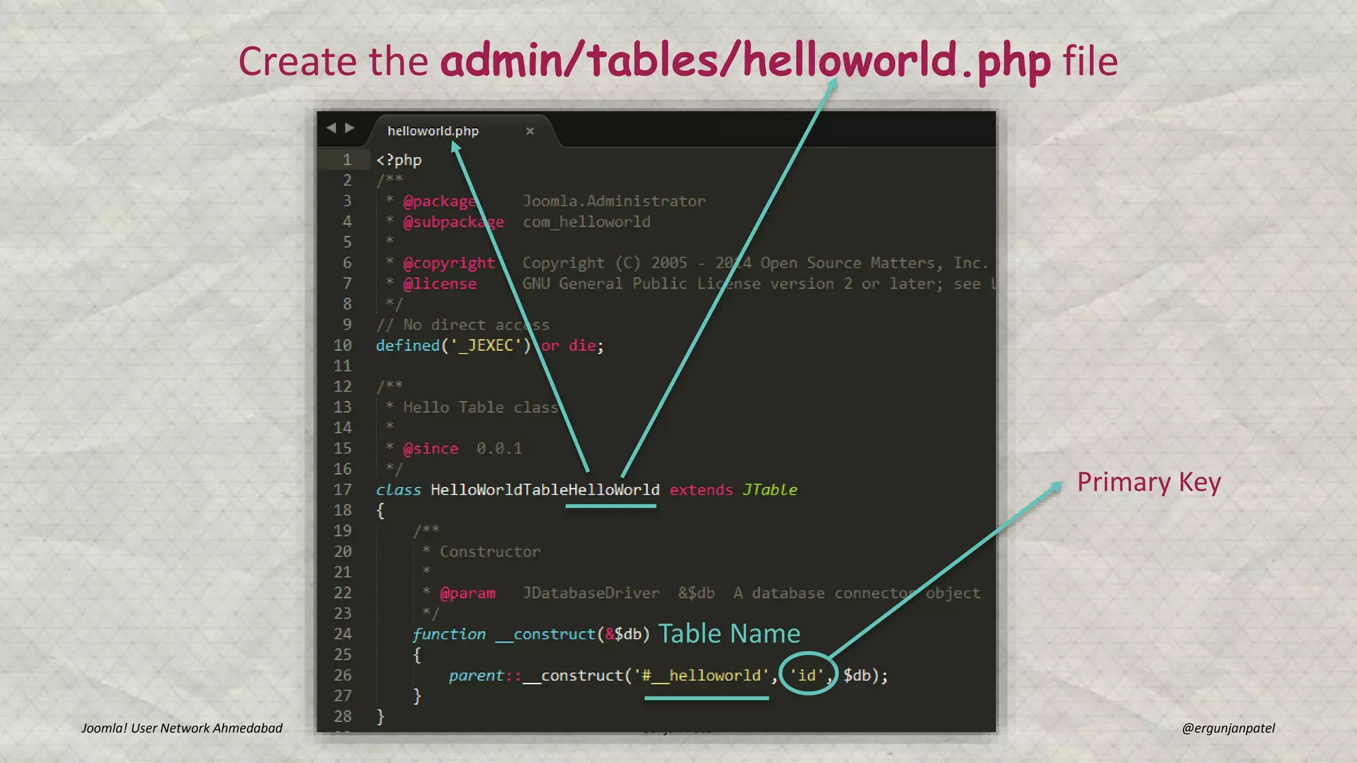Image resolution: width=1357 pixels, height=763 pixels.
Task: Close the helloworld.php tab
Action: 529,131
